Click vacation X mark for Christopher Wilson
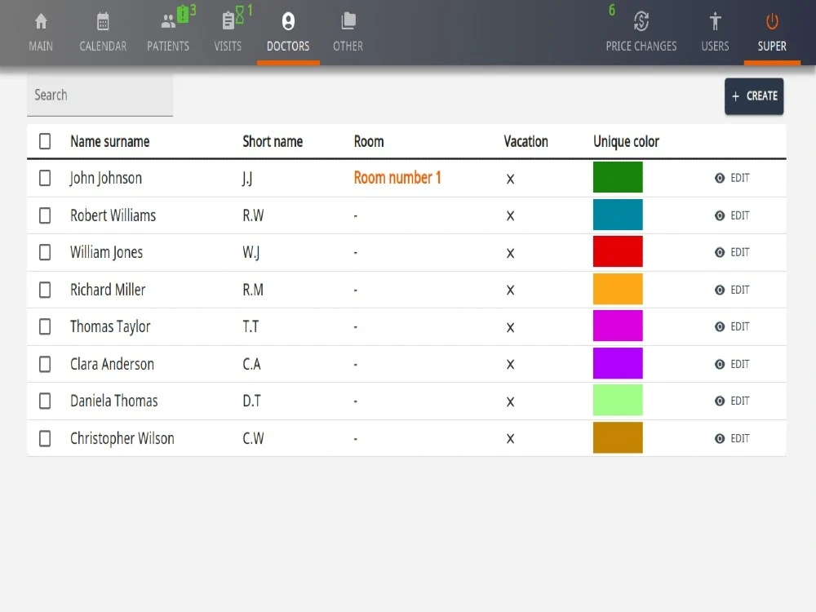Screen dimensions: 816x612 click(x=510, y=439)
